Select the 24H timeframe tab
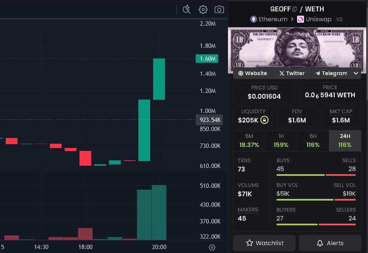 click(345, 141)
